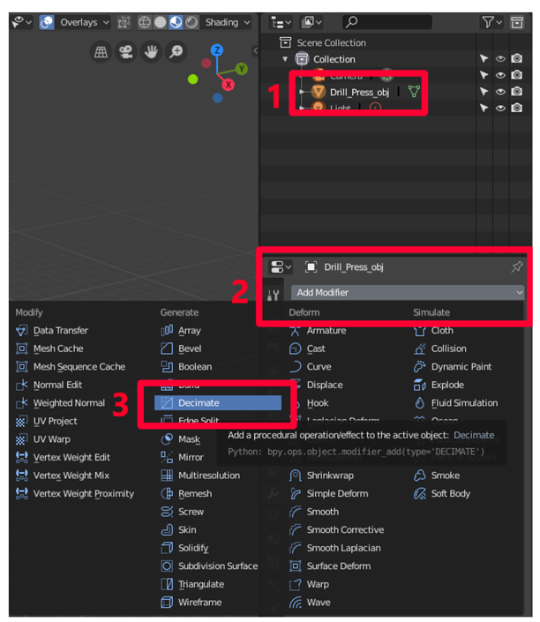Click the Wireframe modifier icon
Screen dimensions: 540x622
[x=167, y=603]
